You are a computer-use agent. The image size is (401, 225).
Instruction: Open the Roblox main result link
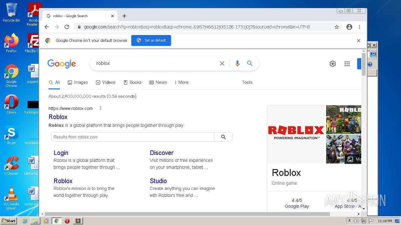point(58,117)
